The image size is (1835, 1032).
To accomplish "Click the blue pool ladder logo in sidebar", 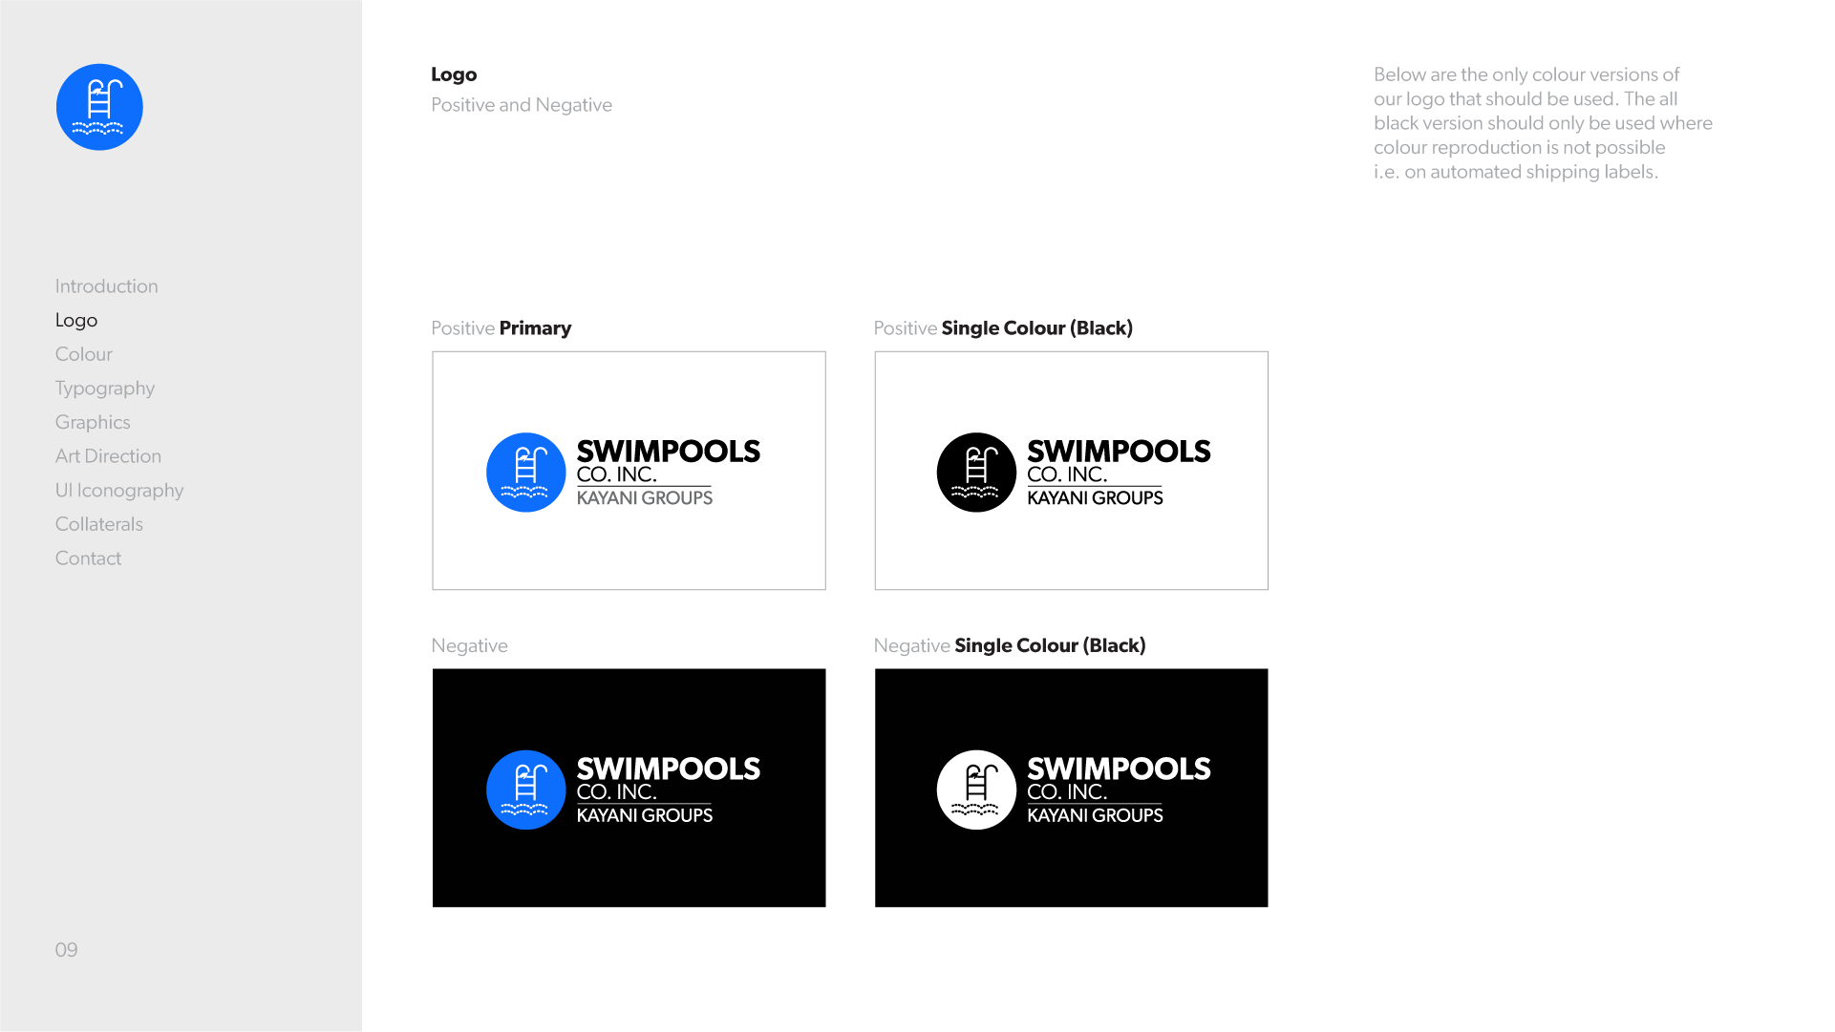I will pyautogui.click(x=99, y=107).
